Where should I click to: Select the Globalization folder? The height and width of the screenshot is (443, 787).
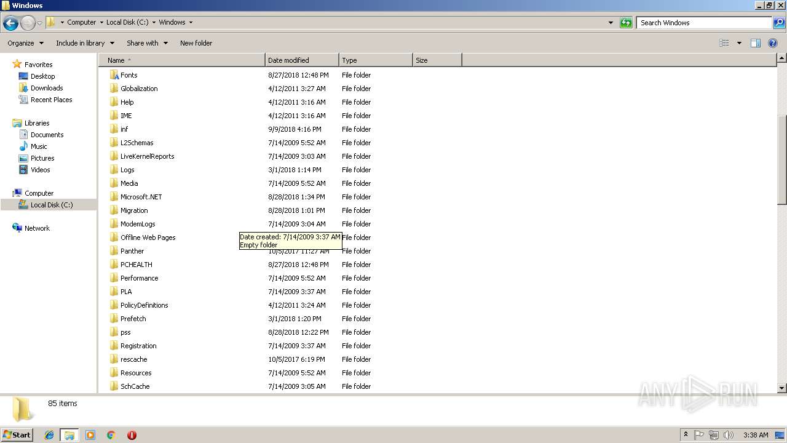139,89
